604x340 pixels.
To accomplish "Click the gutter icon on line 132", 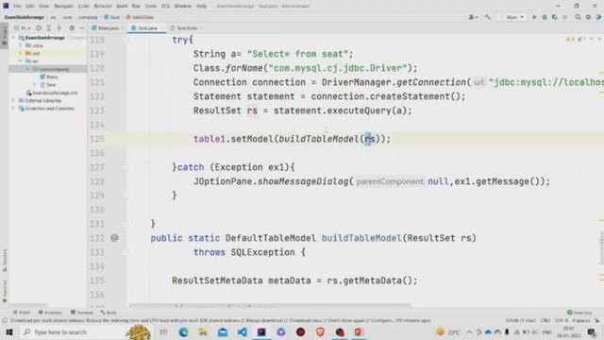I will point(114,238).
